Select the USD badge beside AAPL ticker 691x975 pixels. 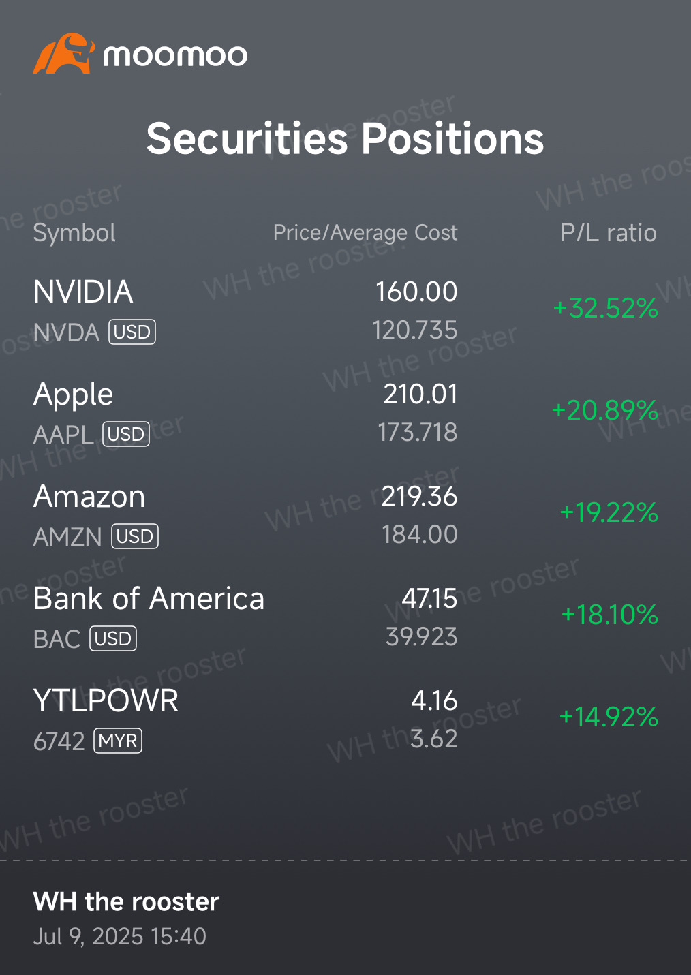[126, 434]
